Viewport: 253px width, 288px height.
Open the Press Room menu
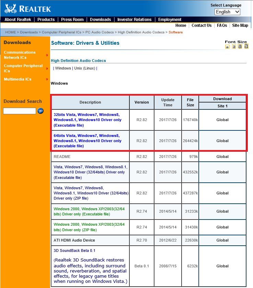point(72,20)
